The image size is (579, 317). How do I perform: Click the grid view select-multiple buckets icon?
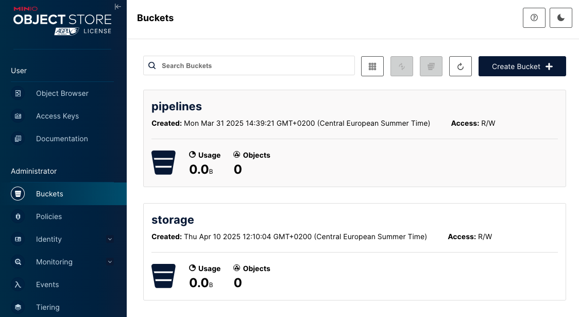pyautogui.click(x=372, y=66)
